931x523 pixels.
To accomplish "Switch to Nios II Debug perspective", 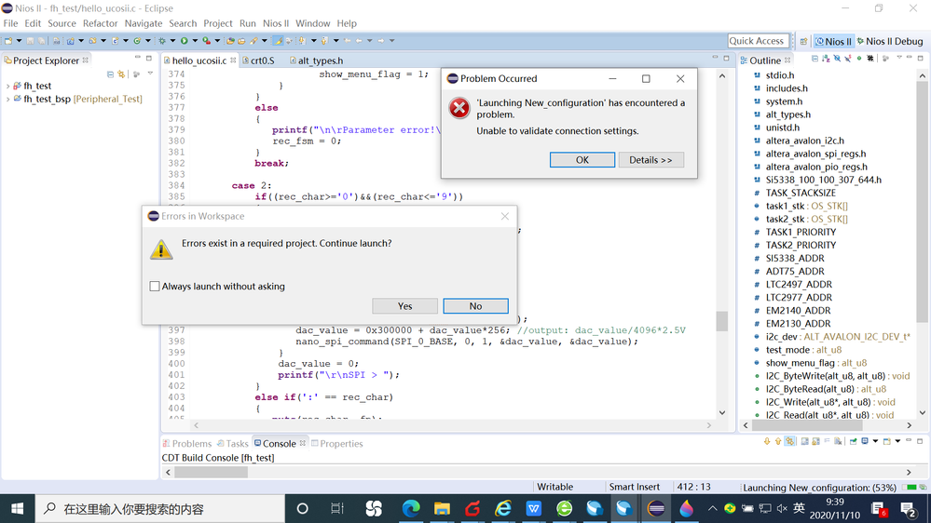I will 888,41.
